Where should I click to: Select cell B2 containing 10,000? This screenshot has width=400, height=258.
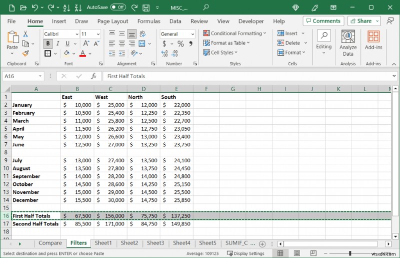click(77, 105)
